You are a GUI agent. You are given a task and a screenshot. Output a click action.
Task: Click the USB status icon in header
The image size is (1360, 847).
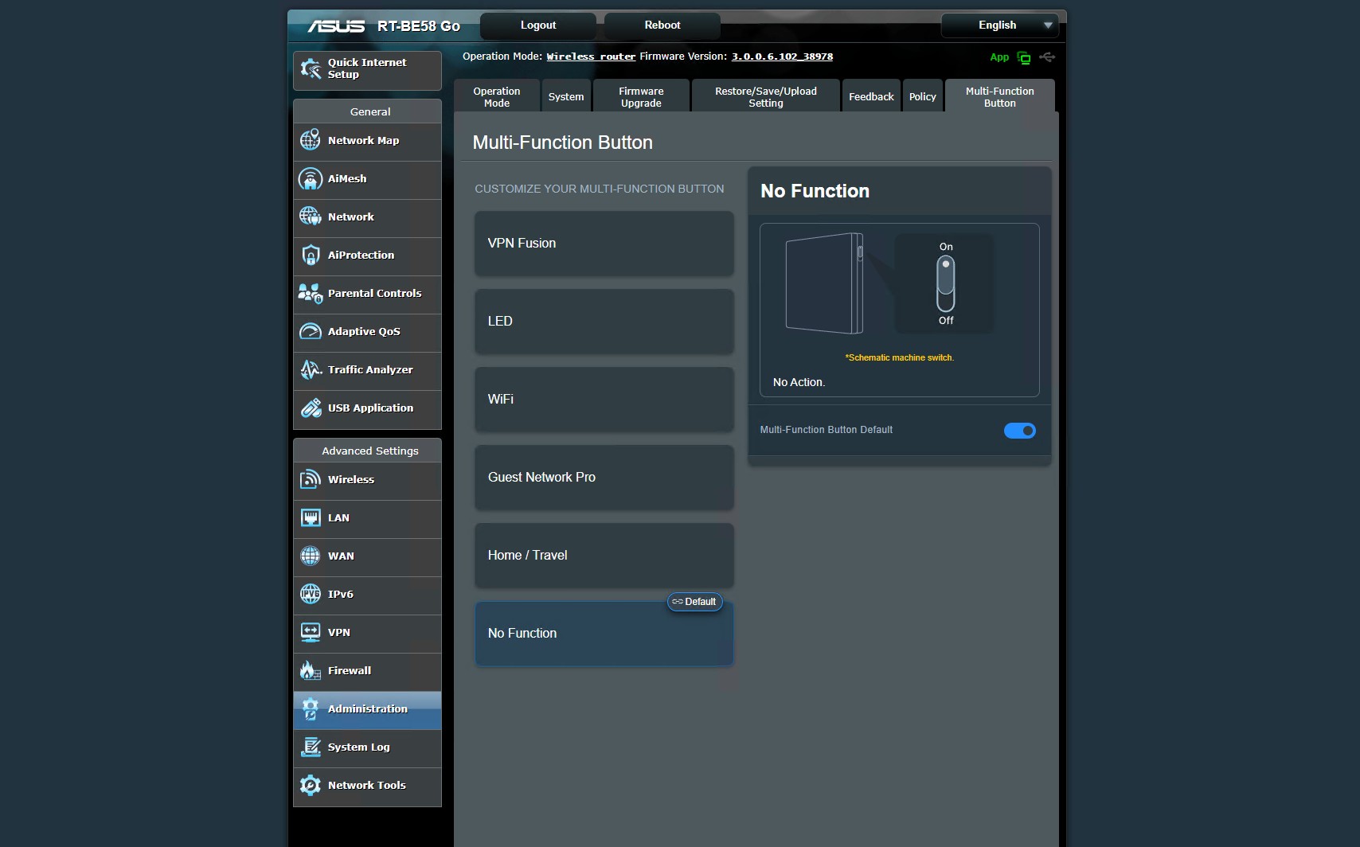[1047, 57]
